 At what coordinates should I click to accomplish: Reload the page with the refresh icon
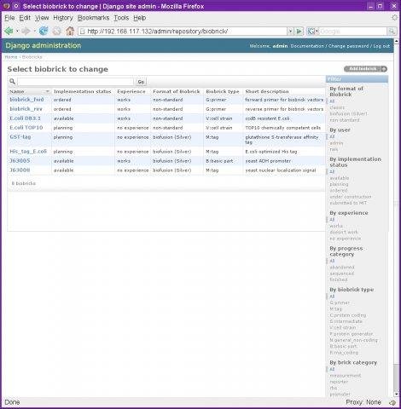44,31
